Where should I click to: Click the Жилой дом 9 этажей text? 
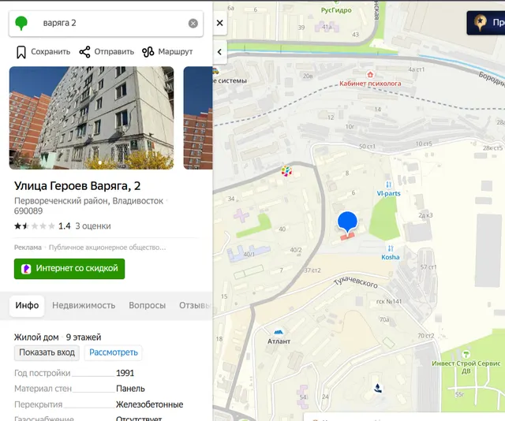[58, 337]
